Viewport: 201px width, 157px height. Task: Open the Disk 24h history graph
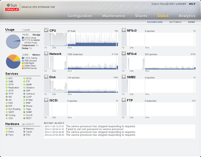tap(60, 86)
